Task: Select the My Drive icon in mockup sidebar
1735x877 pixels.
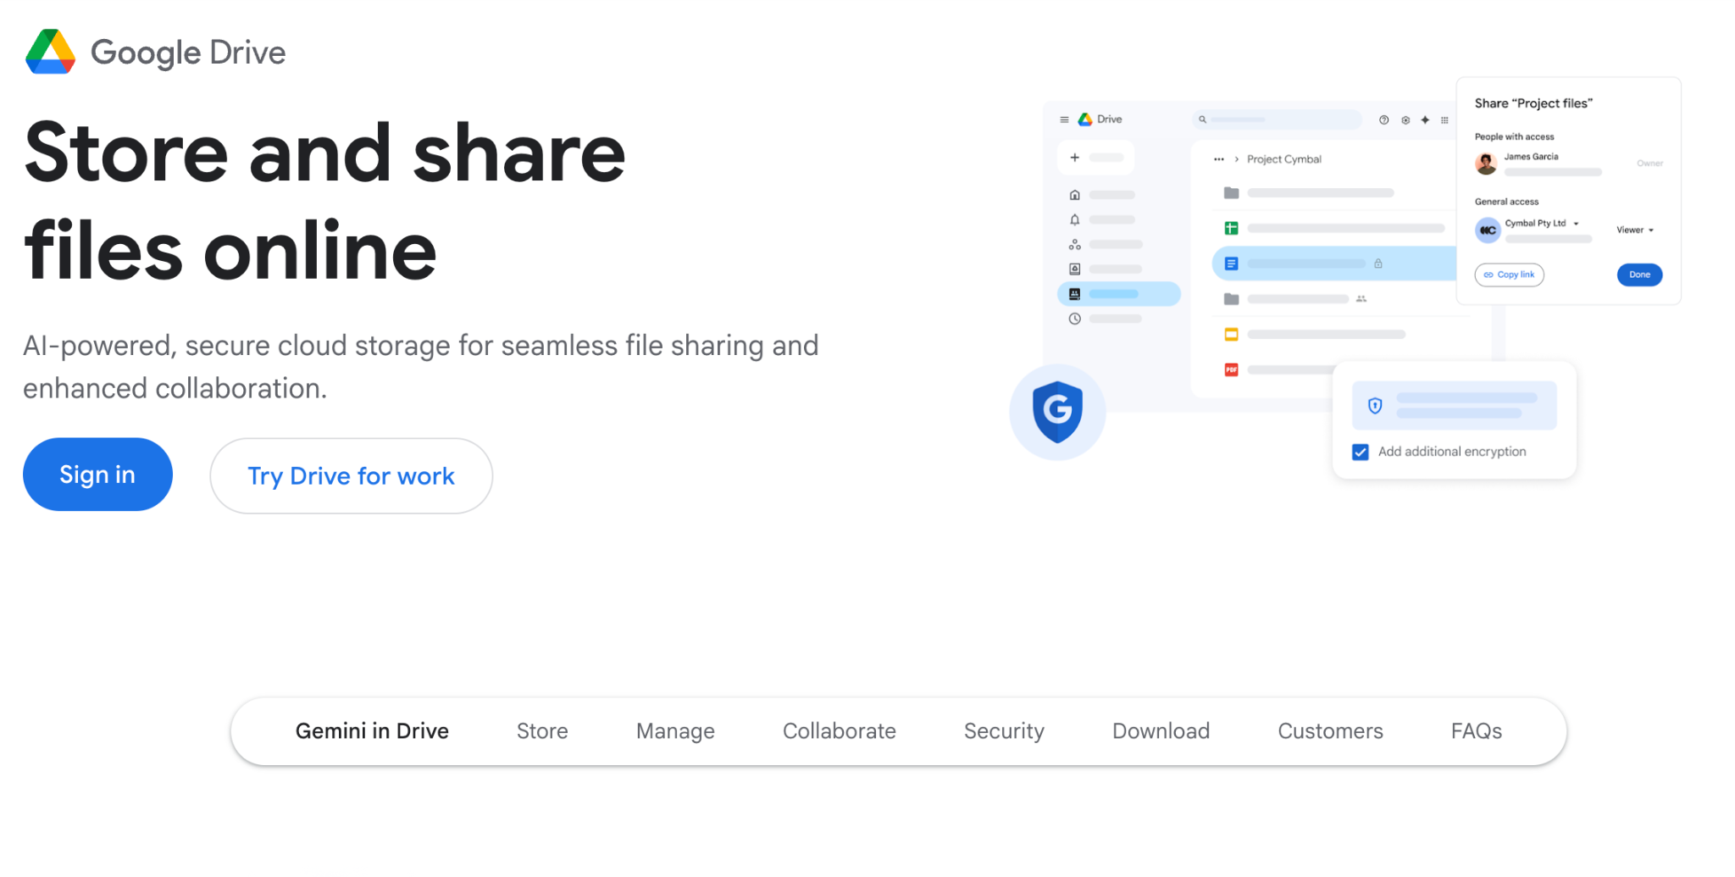Action: coord(1075,269)
